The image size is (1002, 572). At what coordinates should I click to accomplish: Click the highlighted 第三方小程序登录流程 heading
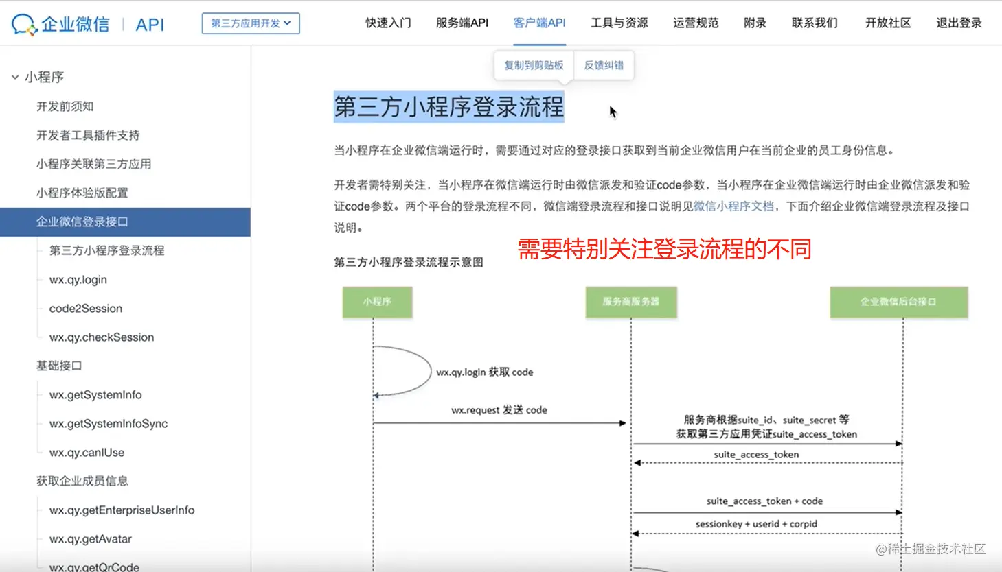[x=449, y=107]
